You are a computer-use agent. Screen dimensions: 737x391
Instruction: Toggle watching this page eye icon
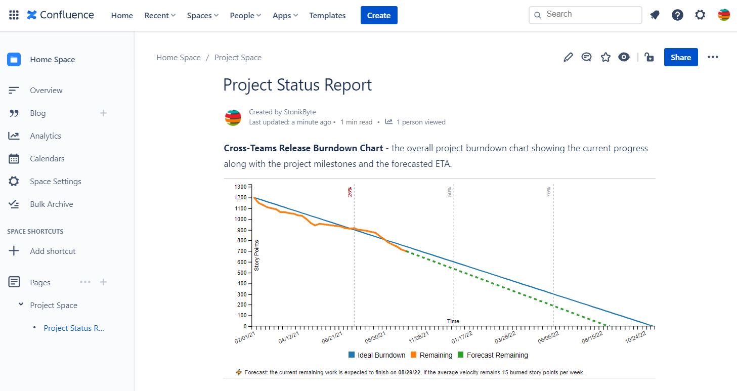tap(624, 57)
